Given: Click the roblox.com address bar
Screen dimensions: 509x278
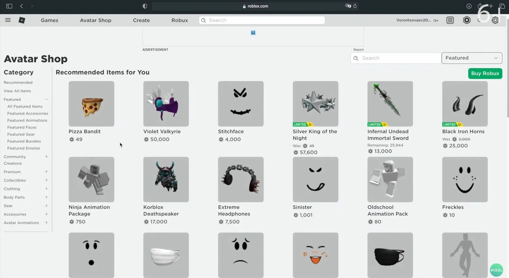Looking at the screenshot, I should [x=255, y=6].
